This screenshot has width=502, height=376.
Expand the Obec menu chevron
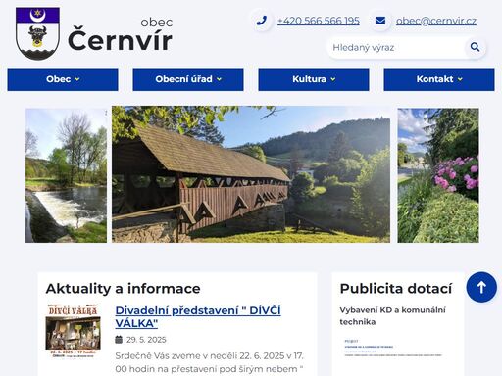click(77, 79)
